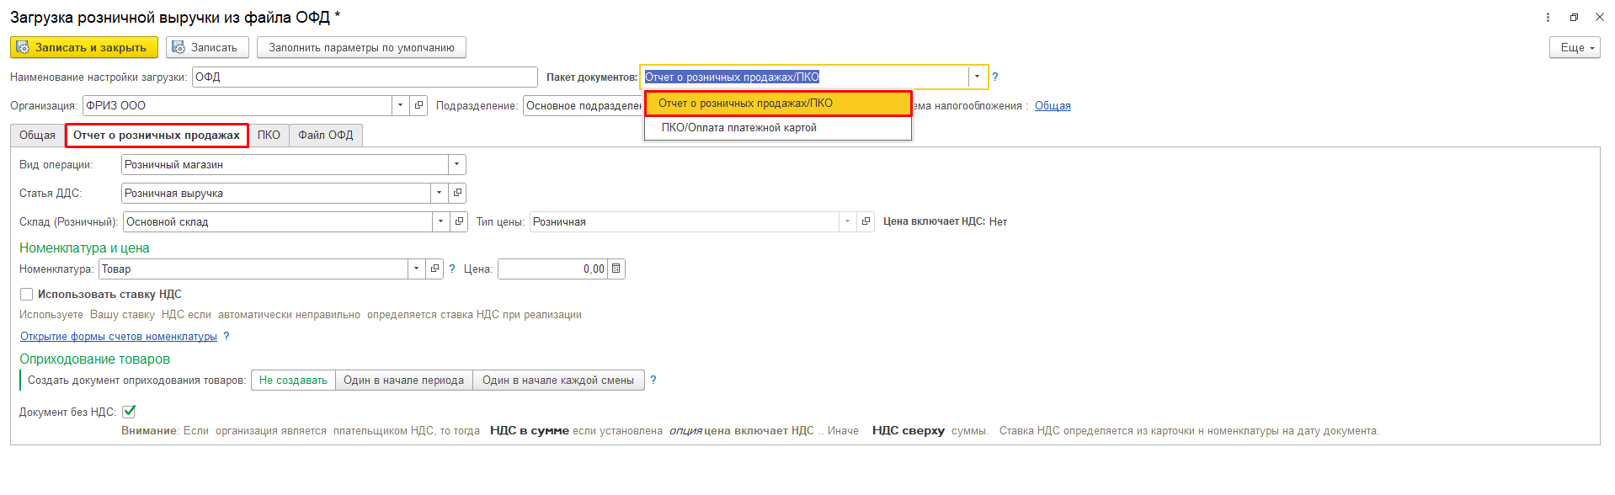Viewport: 1615px width, 495px height.
Task: Choose ПКО/Оплата платежной картой from list
Action: click(738, 128)
